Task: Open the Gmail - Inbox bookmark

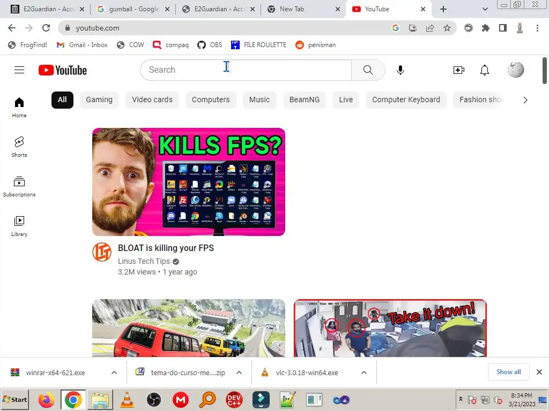Action: coord(82,45)
